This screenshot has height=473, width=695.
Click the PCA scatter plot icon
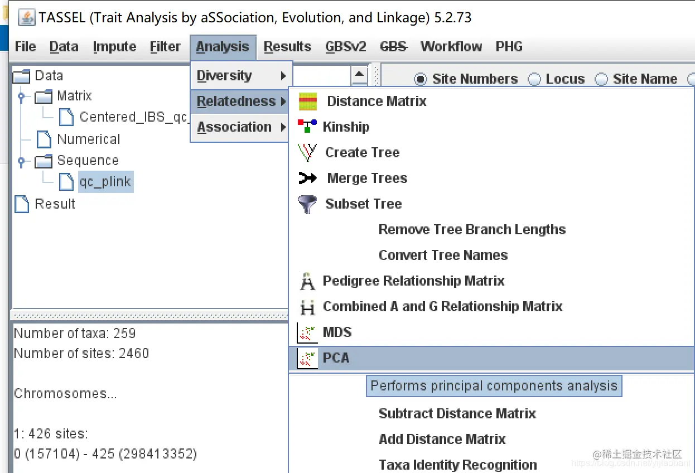[307, 358]
